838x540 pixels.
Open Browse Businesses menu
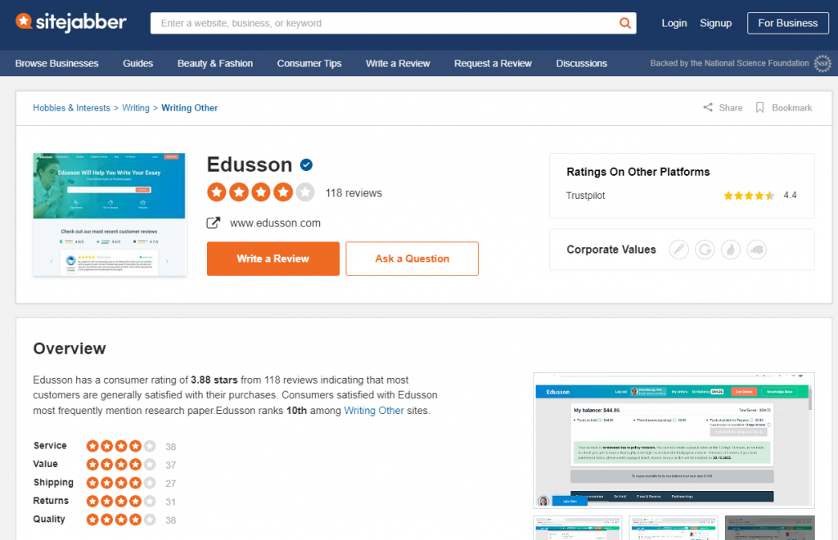click(x=56, y=63)
